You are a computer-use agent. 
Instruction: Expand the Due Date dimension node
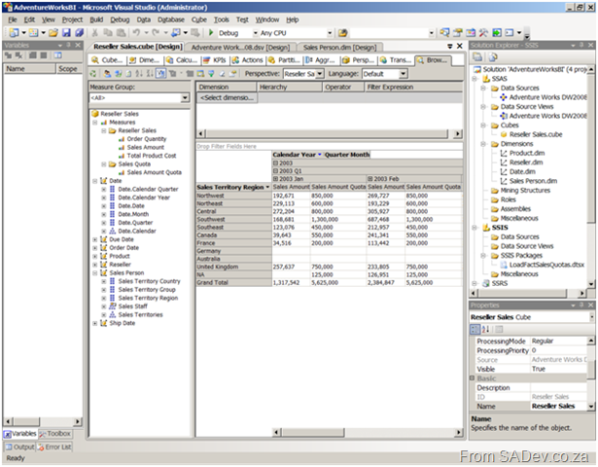click(95, 239)
